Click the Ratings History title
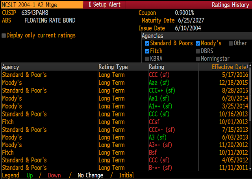 (x=230, y=5)
